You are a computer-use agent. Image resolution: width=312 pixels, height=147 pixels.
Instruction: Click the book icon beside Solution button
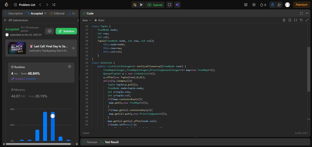pyautogui.click(x=49, y=31)
